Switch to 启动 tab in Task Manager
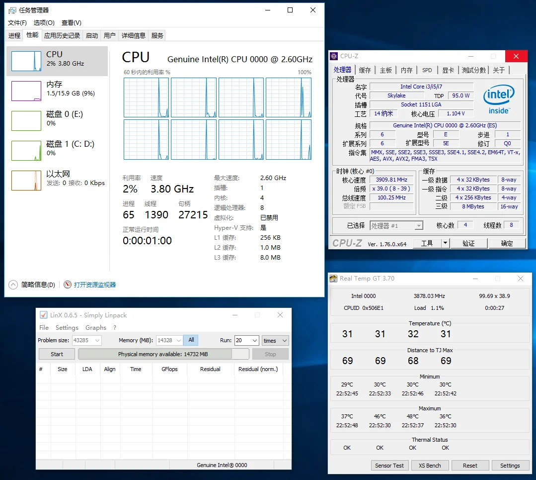Image resolution: width=536 pixels, height=480 pixels. [x=92, y=35]
